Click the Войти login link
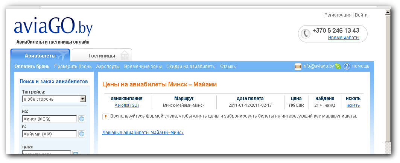The image size is (400, 163). pyautogui.click(x=361, y=15)
